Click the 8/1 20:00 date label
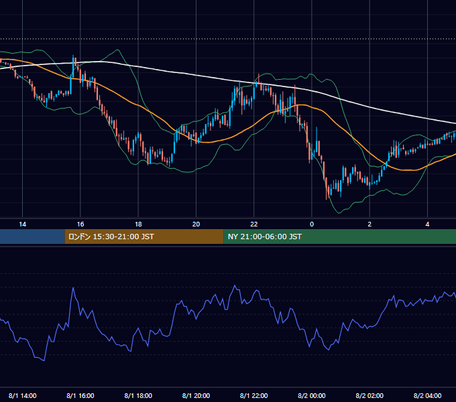456x402 pixels. point(196,395)
